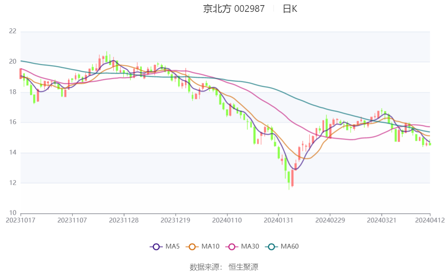Click the 20231017 date axis label
Viewport: 448px width, 272px height.
[x=21, y=220]
